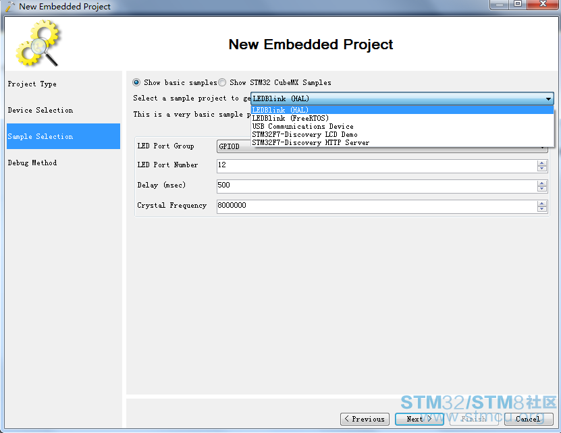Viewport: 561px width, 433px height.
Task: Click the gears and magnifier wizard logo
Action: (x=38, y=43)
